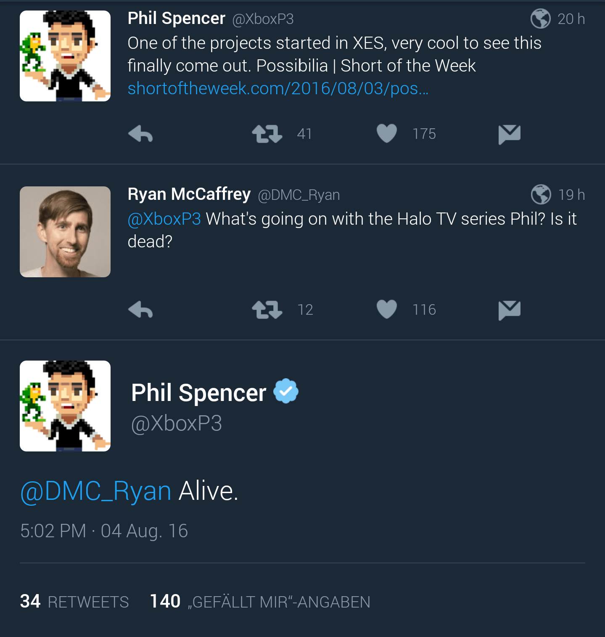Image resolution: width=605 pixels, height=637 pixels.
Task: Reply to Ryan McCaffrey's tweet
Action: point(140,310)
